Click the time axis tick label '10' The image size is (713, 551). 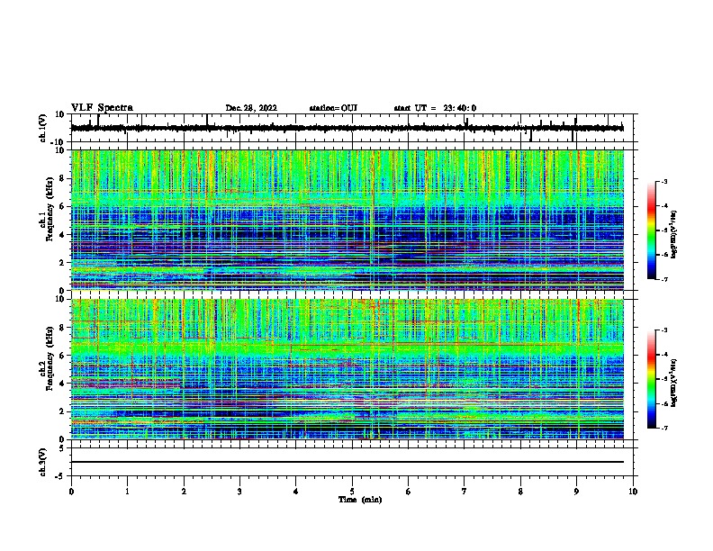pyautogui.click(x=633, y=492)
